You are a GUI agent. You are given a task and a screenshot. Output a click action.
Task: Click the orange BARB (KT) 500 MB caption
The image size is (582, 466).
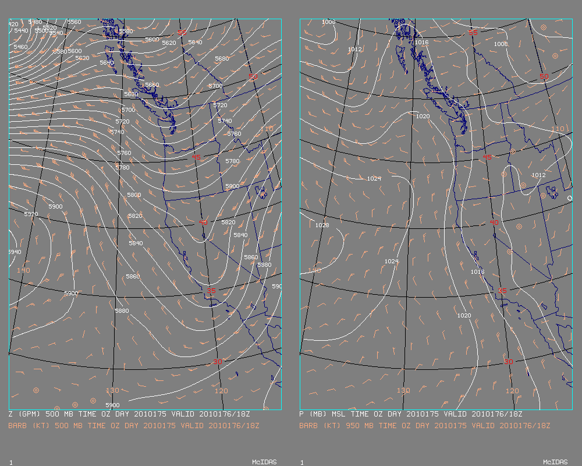[x=134, y=425]
